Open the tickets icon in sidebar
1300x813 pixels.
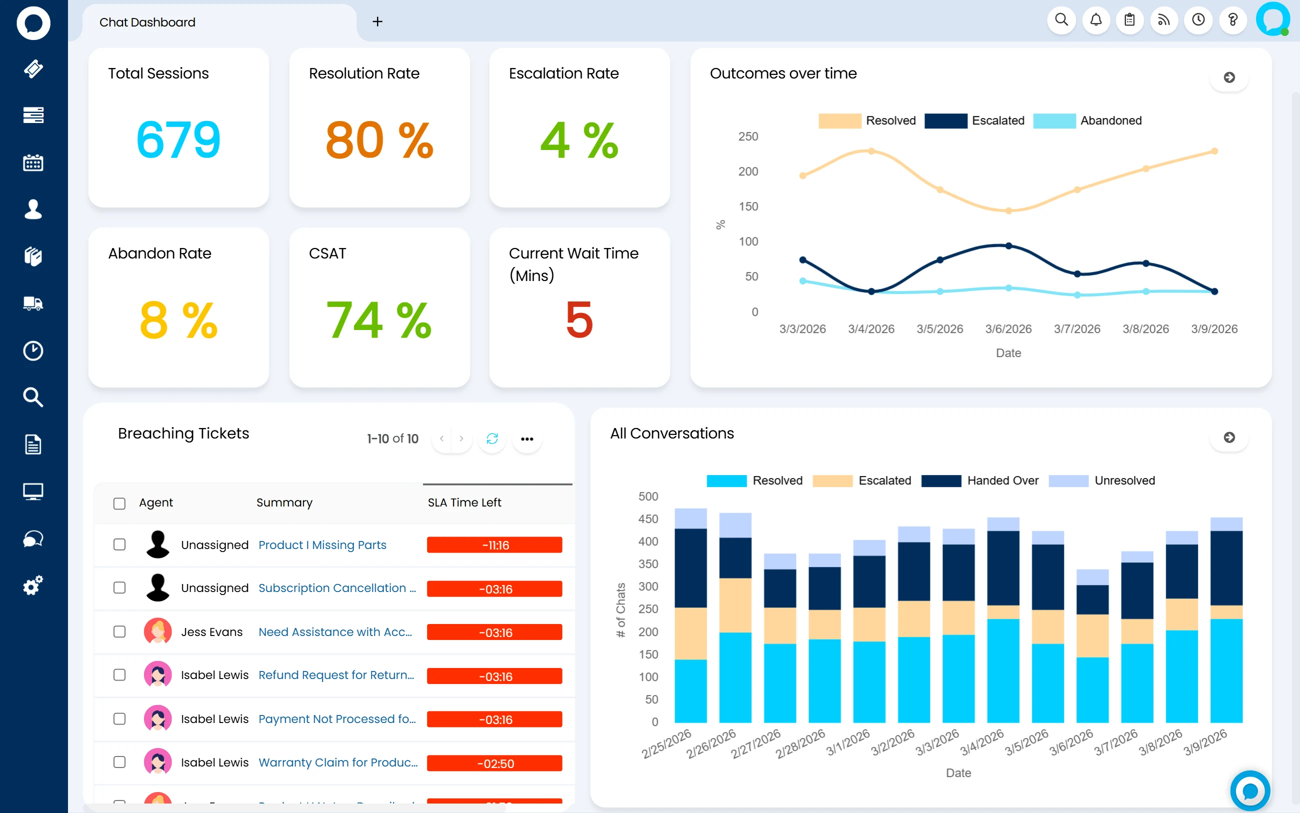point(33,69)
